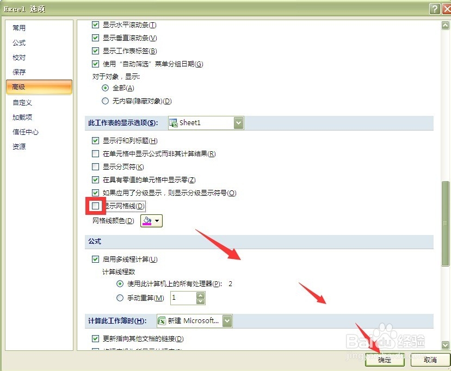Viewport: 451px width, 371px height.
Task: Switch to the 保存 category
Action: click(x=19, y=72)
